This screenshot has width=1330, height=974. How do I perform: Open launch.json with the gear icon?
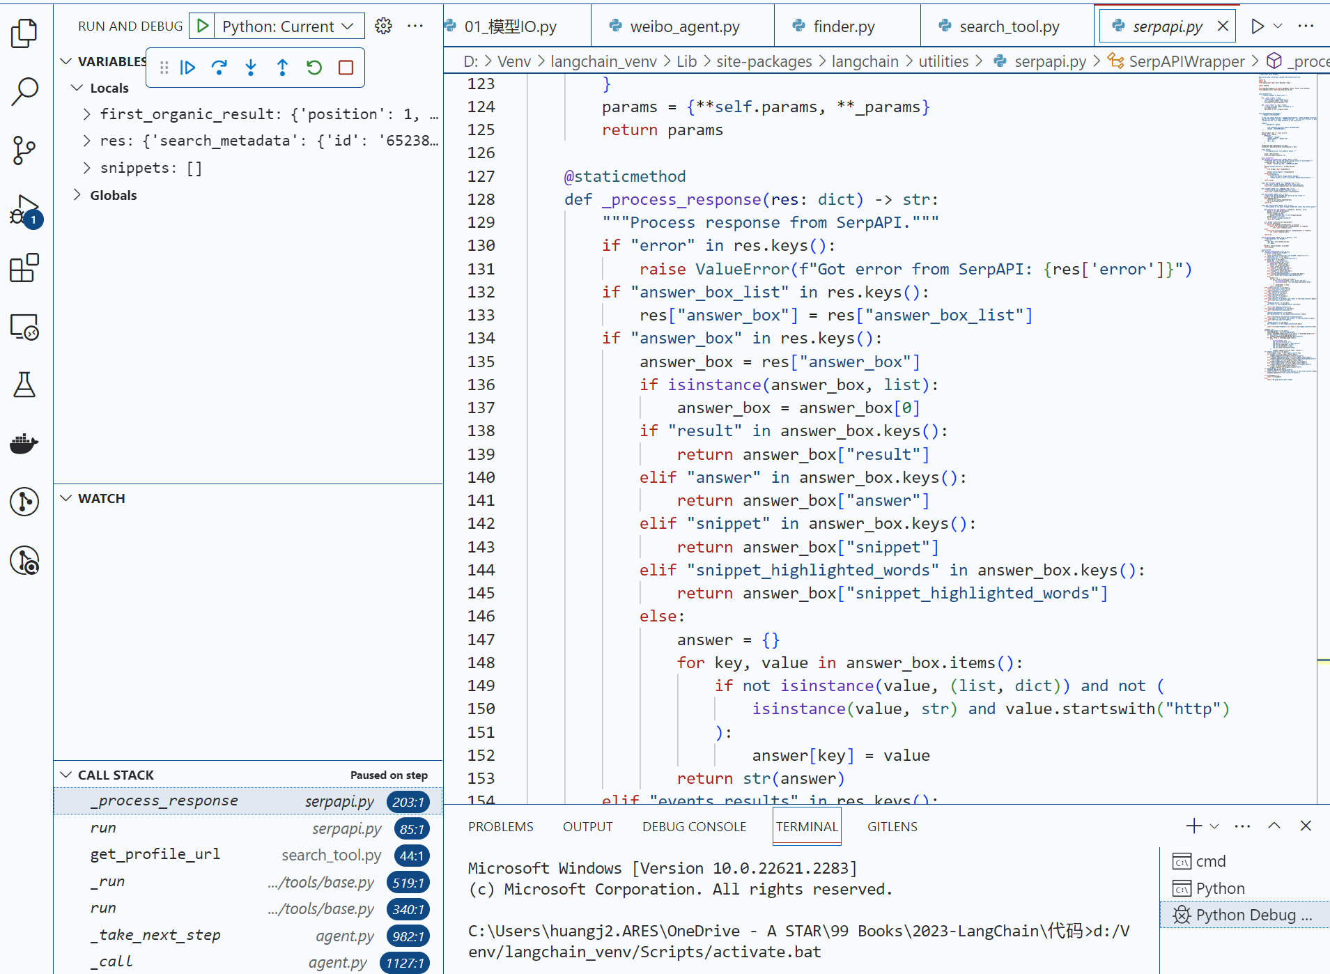coord(383,26)
